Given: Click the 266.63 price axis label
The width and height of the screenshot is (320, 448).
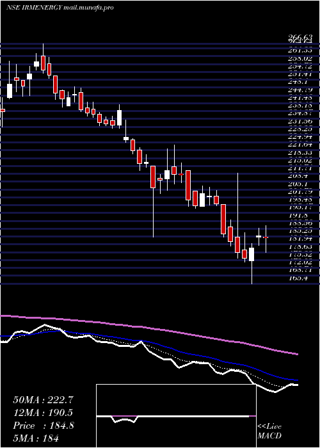Looking at the screenshot, I should [300, 38].
